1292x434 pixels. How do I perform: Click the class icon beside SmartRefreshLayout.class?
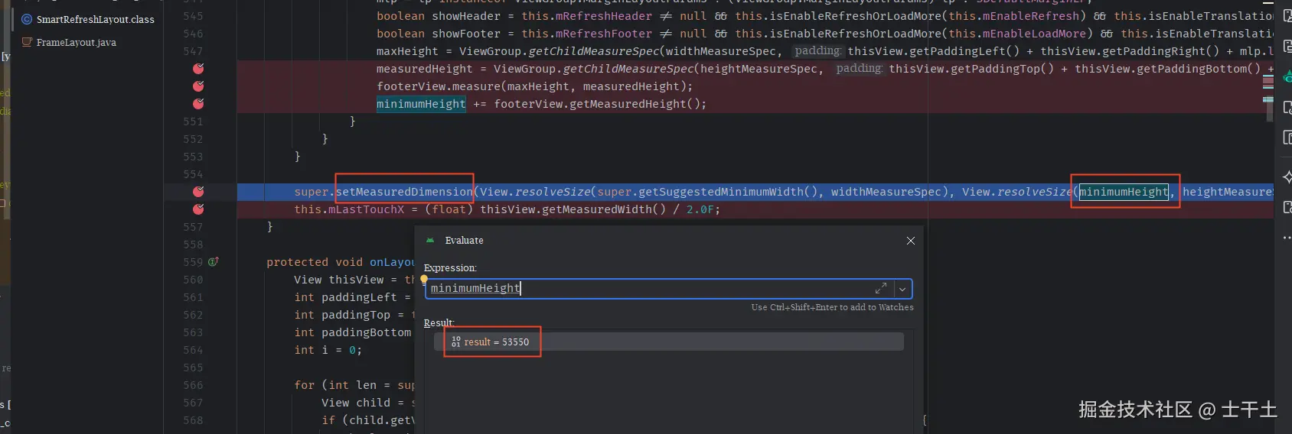pos(27,19)
